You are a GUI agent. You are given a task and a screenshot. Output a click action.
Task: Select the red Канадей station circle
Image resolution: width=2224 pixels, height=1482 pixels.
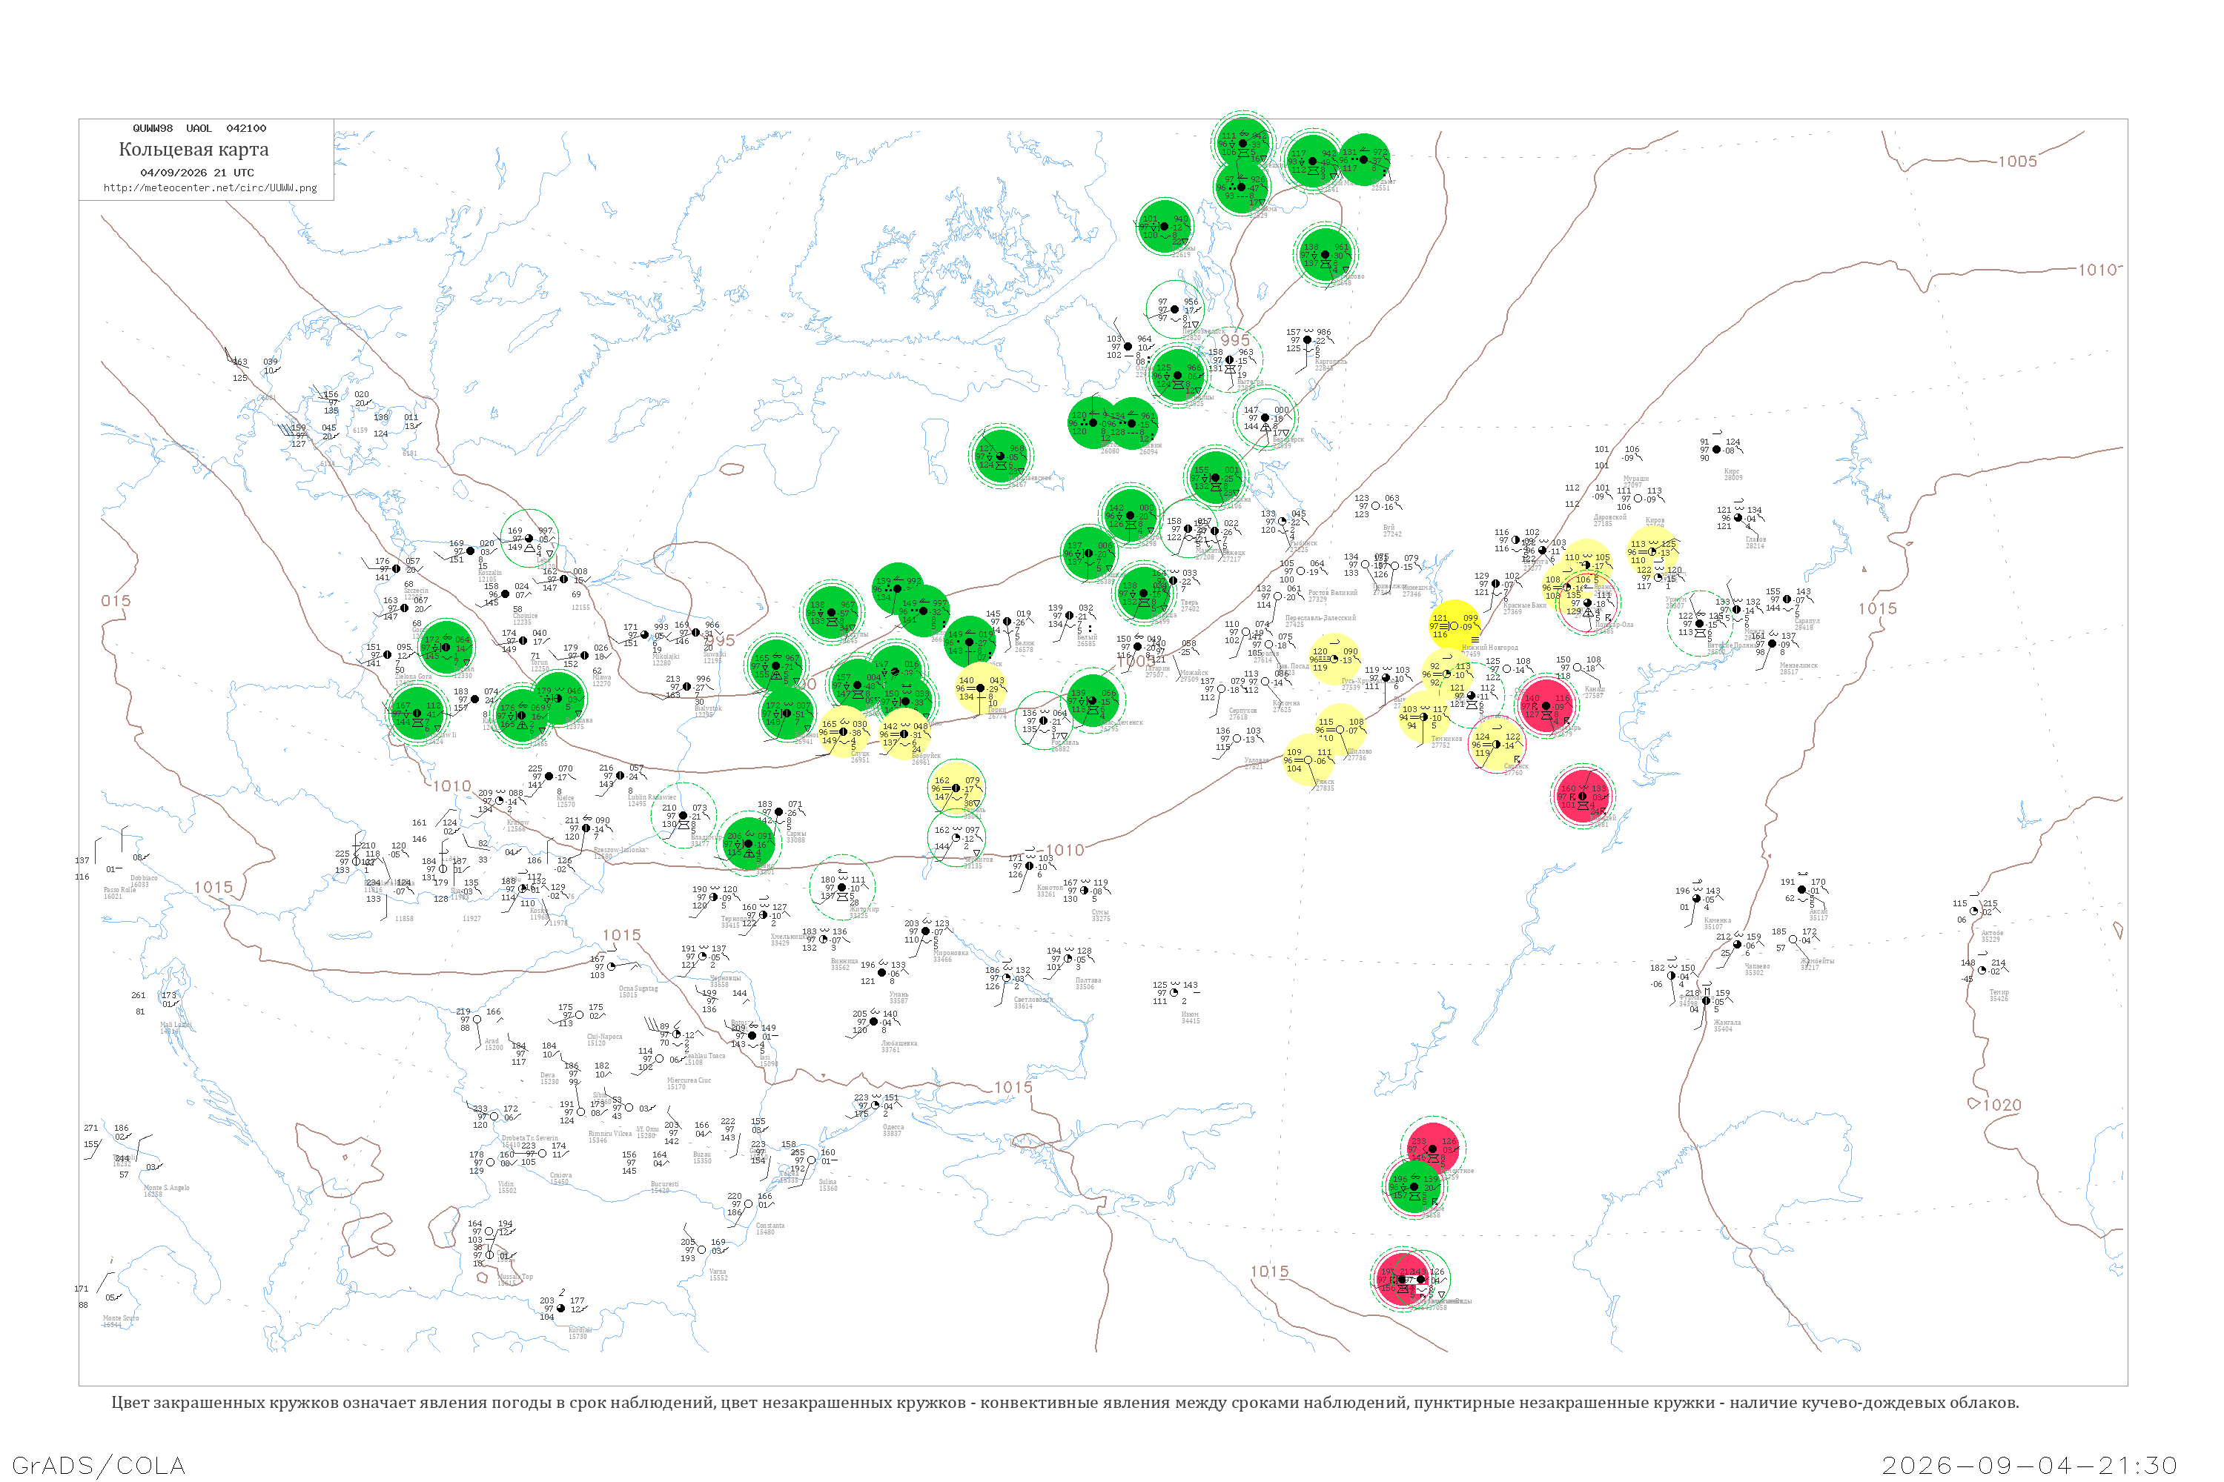(x=1582, y=797)
